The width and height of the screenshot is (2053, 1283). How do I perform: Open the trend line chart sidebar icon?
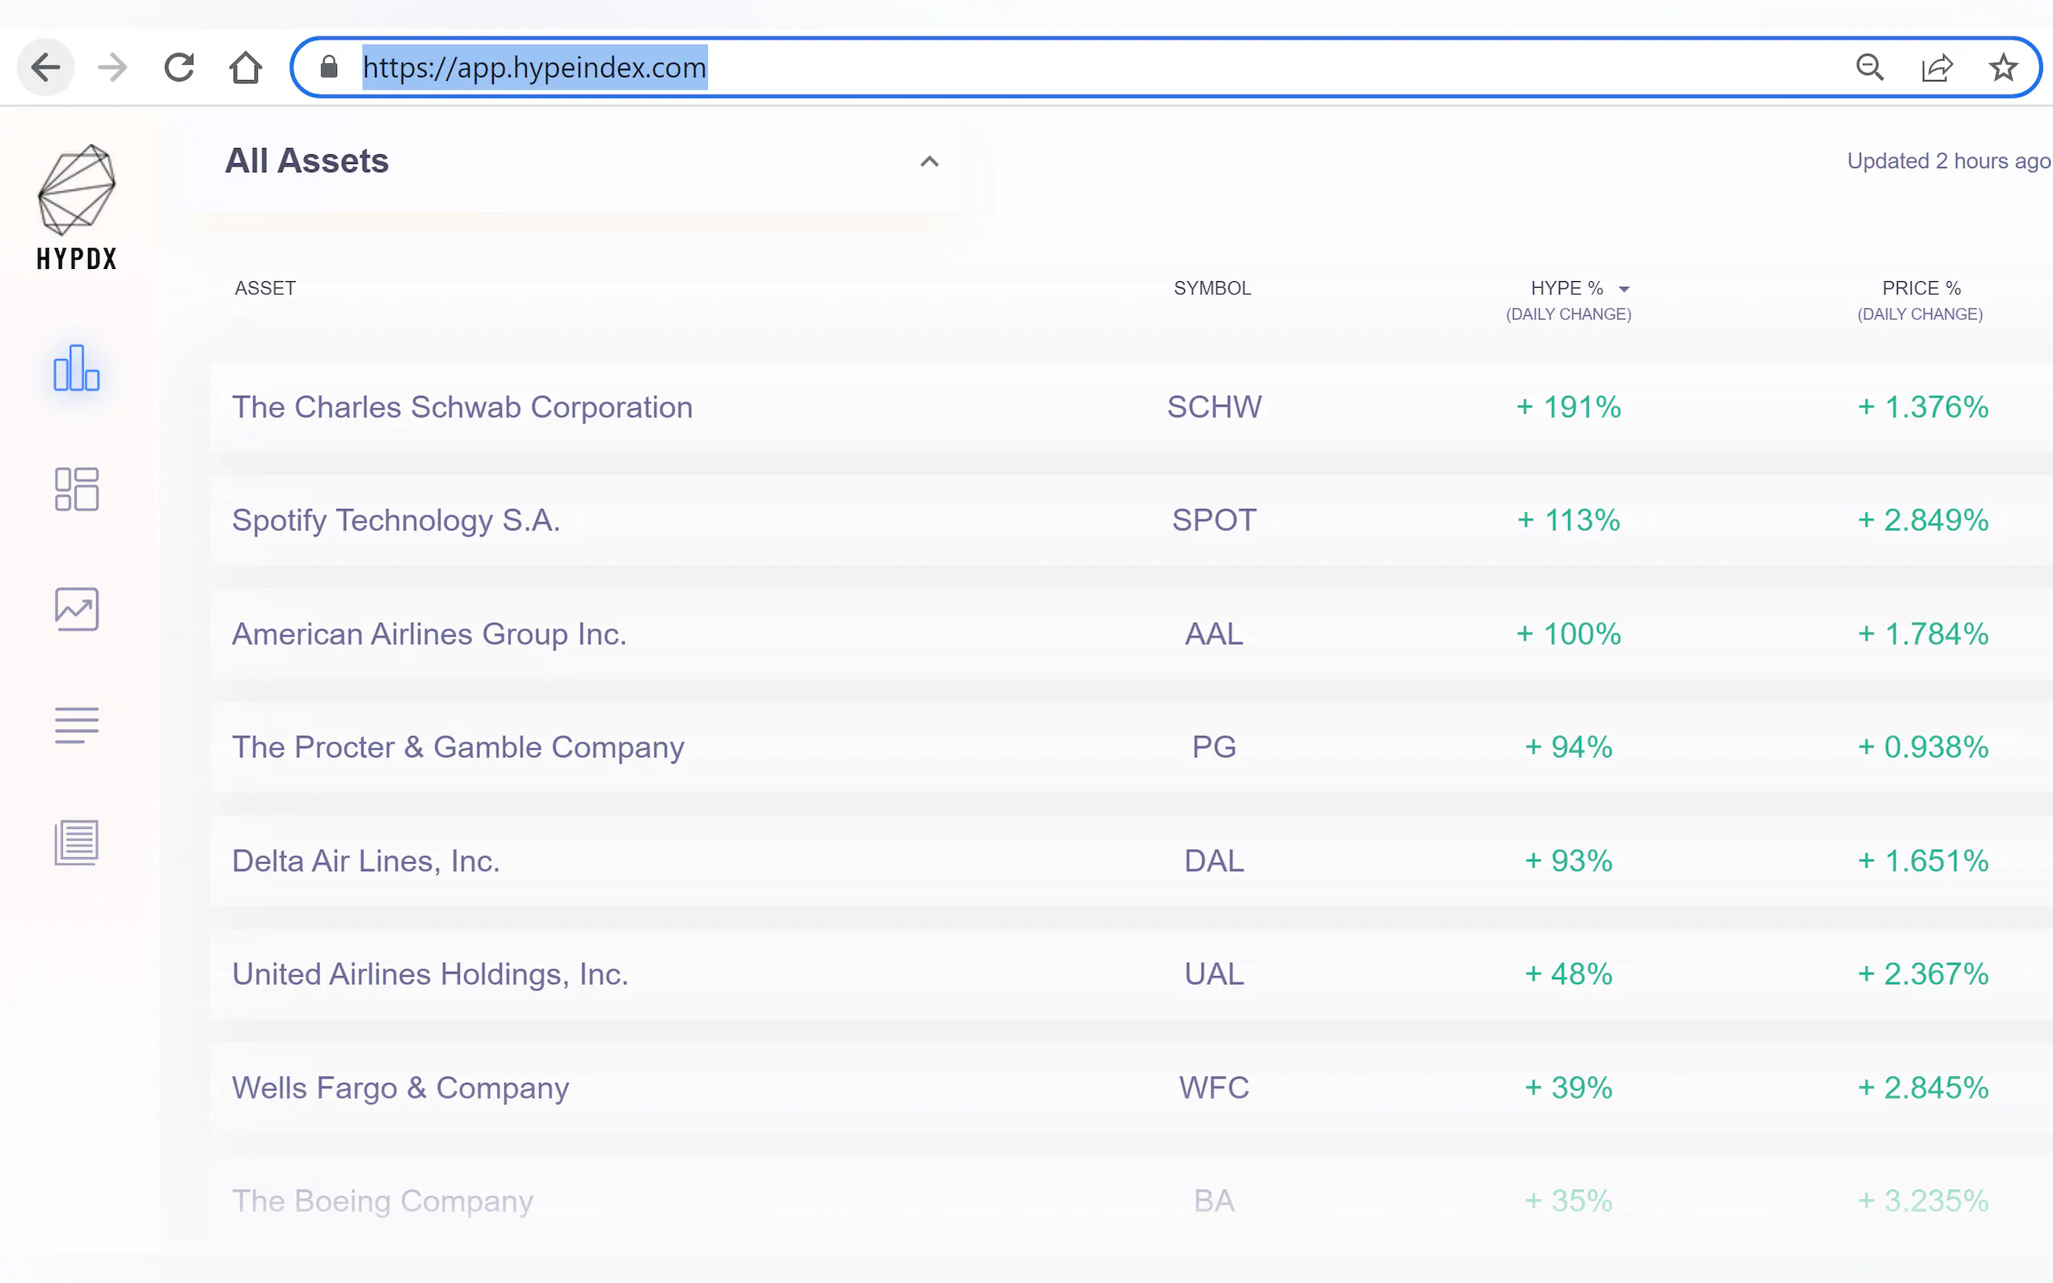tap(77, 609)
